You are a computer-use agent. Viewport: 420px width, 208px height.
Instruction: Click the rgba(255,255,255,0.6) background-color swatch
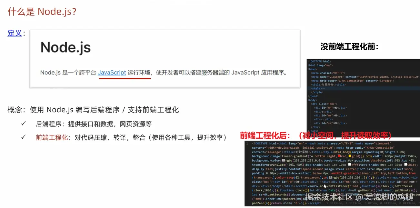tap(284, 160)
